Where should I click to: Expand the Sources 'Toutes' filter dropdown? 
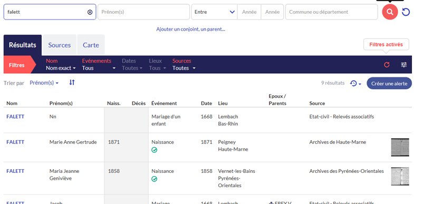pos(184,69)
